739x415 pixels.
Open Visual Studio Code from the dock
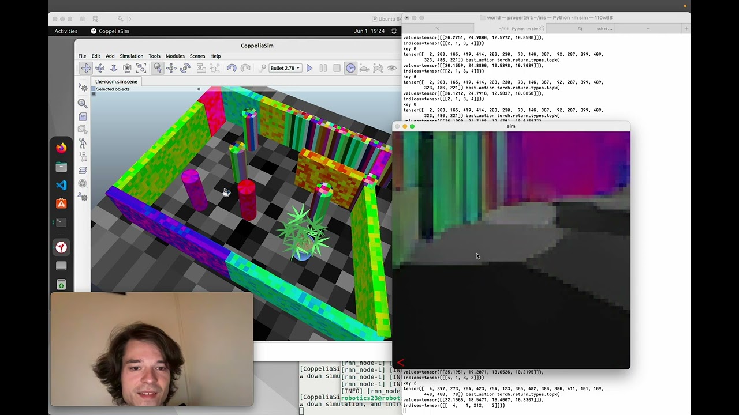pos(61,185)
